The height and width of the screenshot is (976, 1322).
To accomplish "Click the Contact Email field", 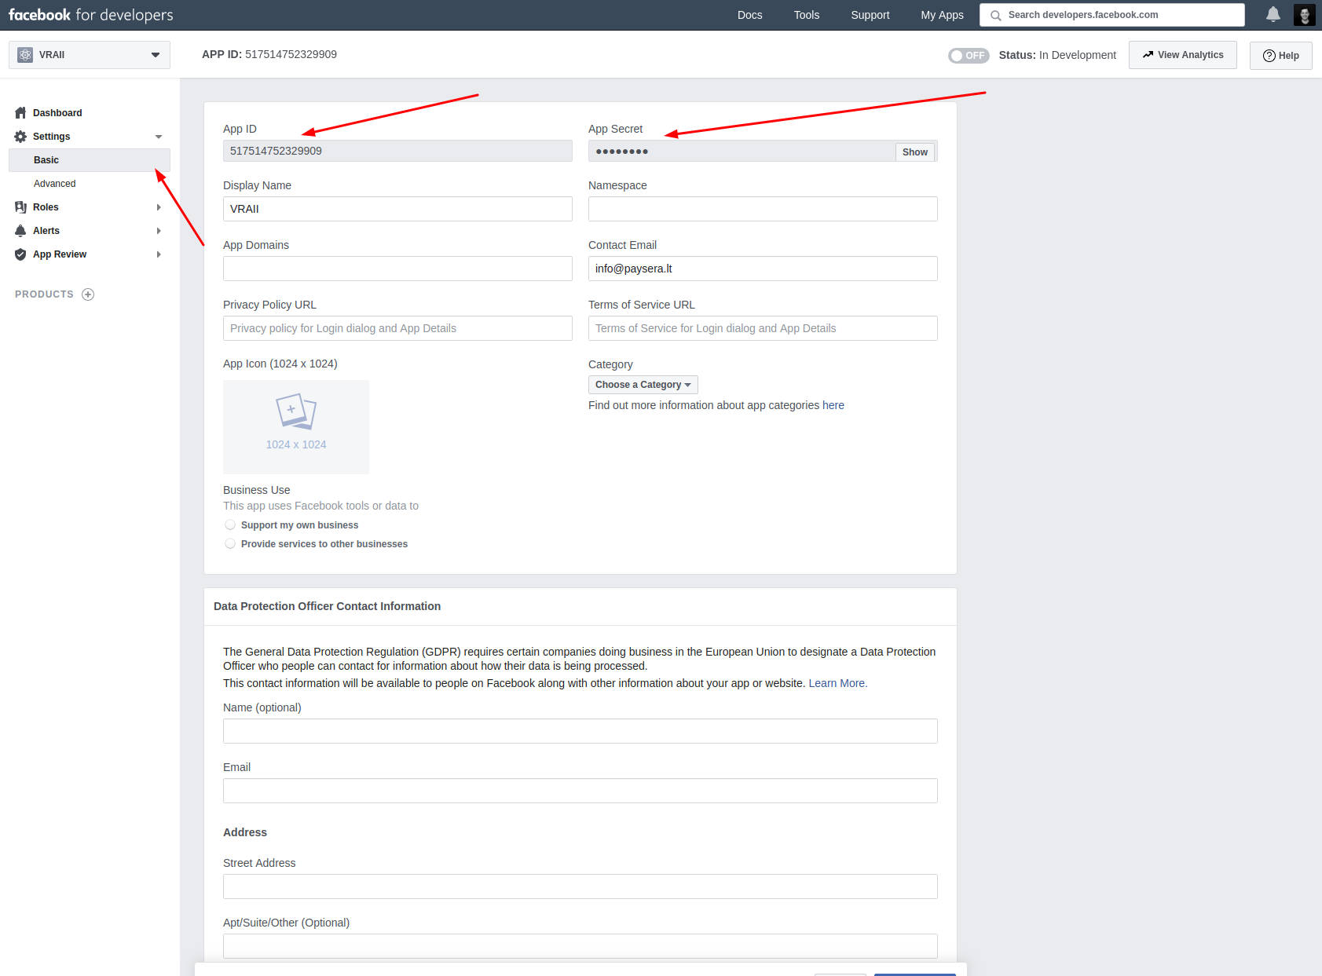I will (x=763, y=269).
